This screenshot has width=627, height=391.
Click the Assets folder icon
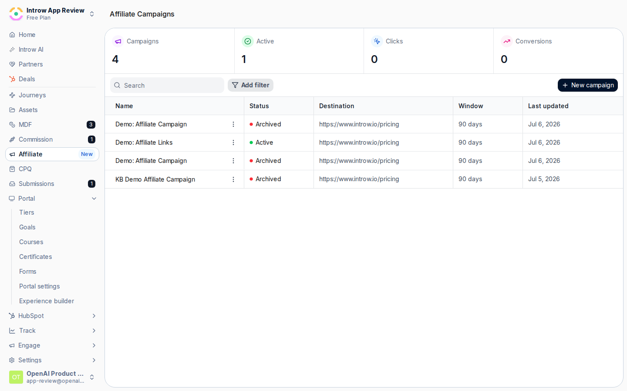click(x=12, y=110)
